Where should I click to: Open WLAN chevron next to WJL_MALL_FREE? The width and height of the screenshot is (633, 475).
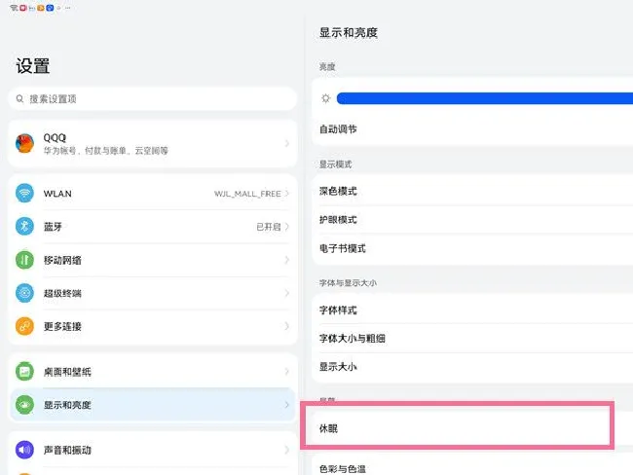click(286, 194)
